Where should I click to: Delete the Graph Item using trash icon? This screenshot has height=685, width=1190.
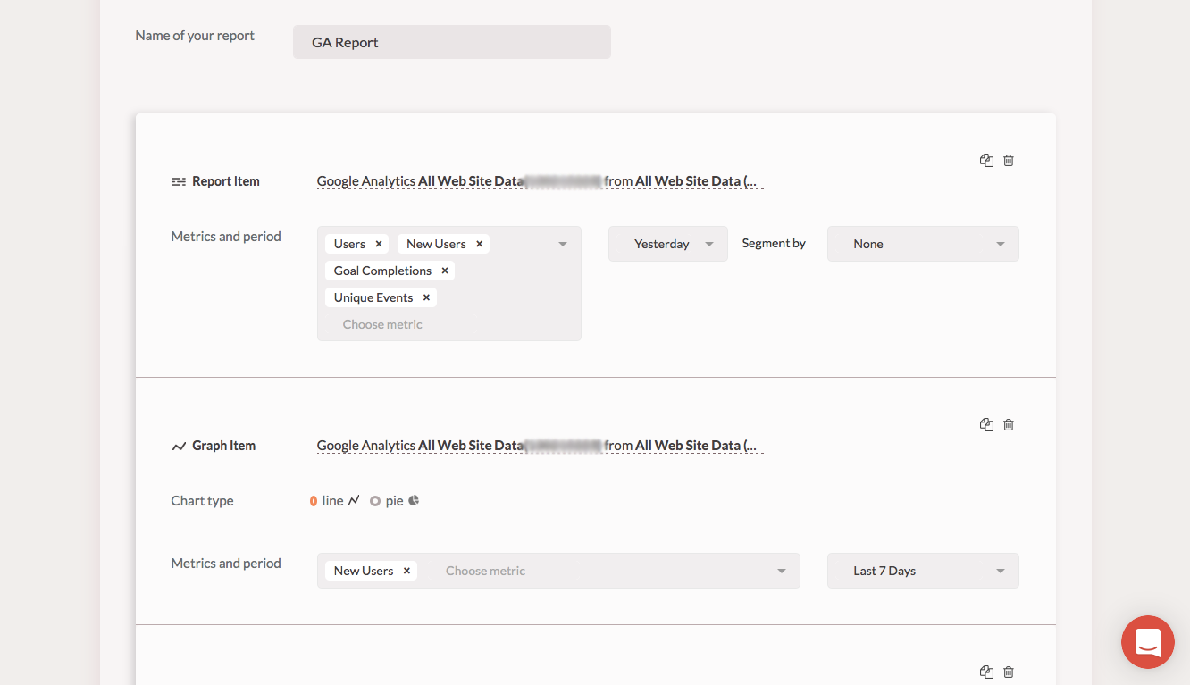1009,425
